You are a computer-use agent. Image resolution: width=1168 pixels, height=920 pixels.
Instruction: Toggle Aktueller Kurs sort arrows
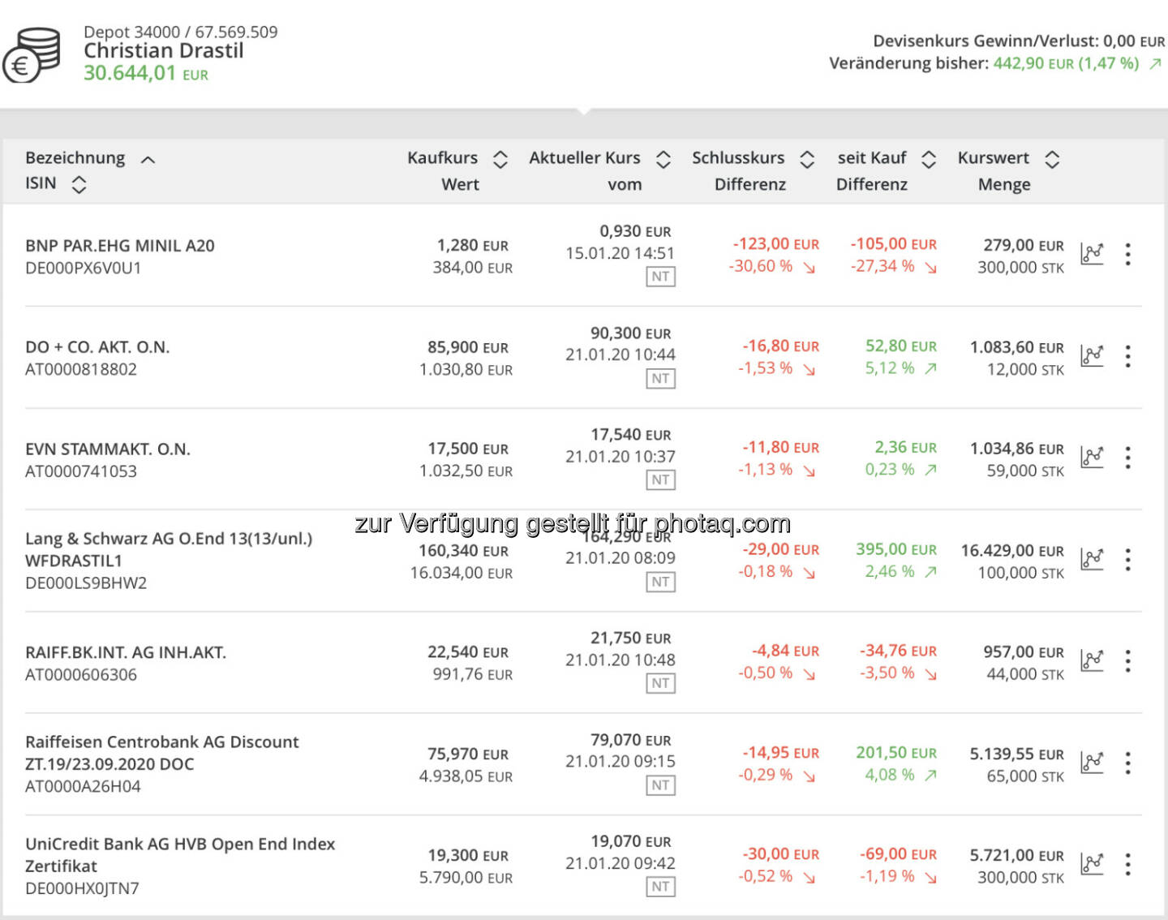(663, 160)
